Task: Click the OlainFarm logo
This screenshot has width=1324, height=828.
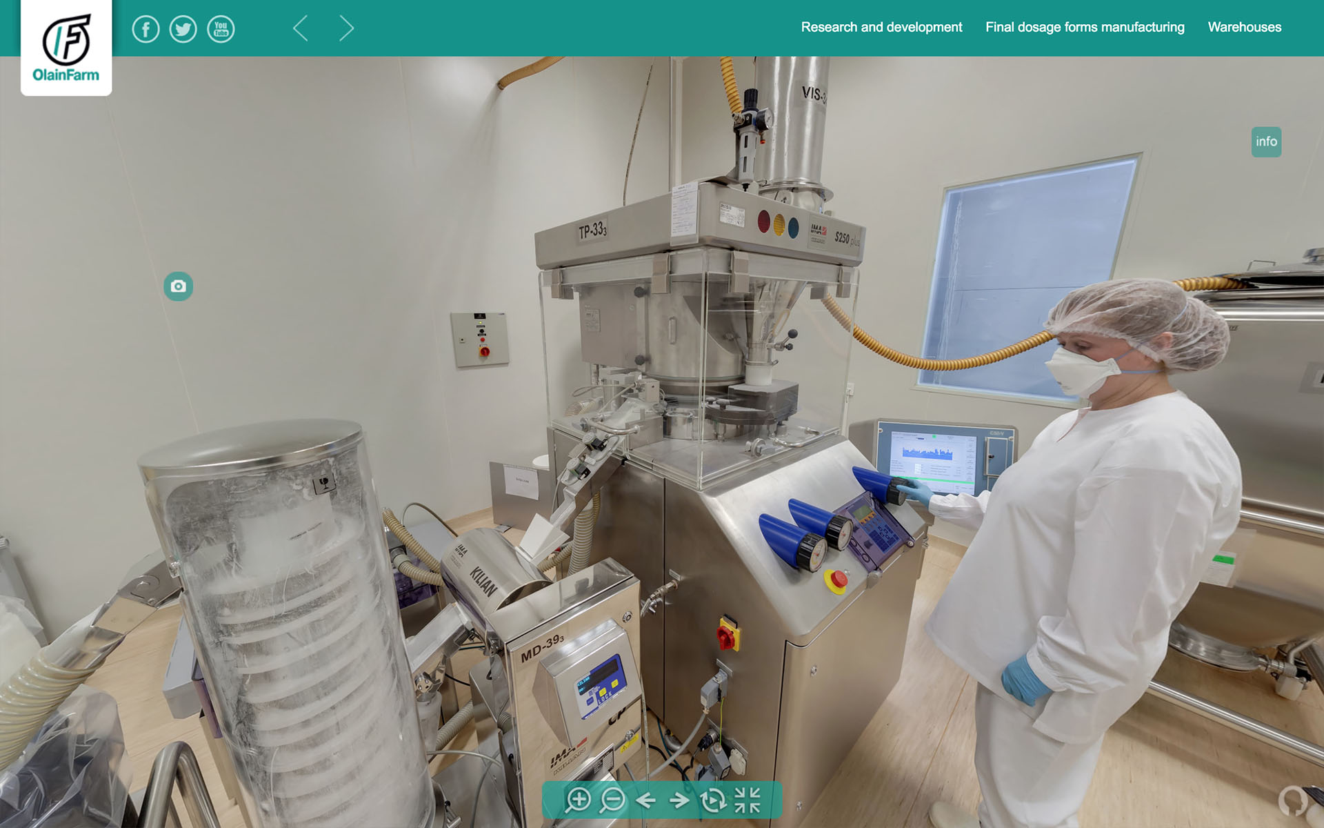Action: [66, 48]
